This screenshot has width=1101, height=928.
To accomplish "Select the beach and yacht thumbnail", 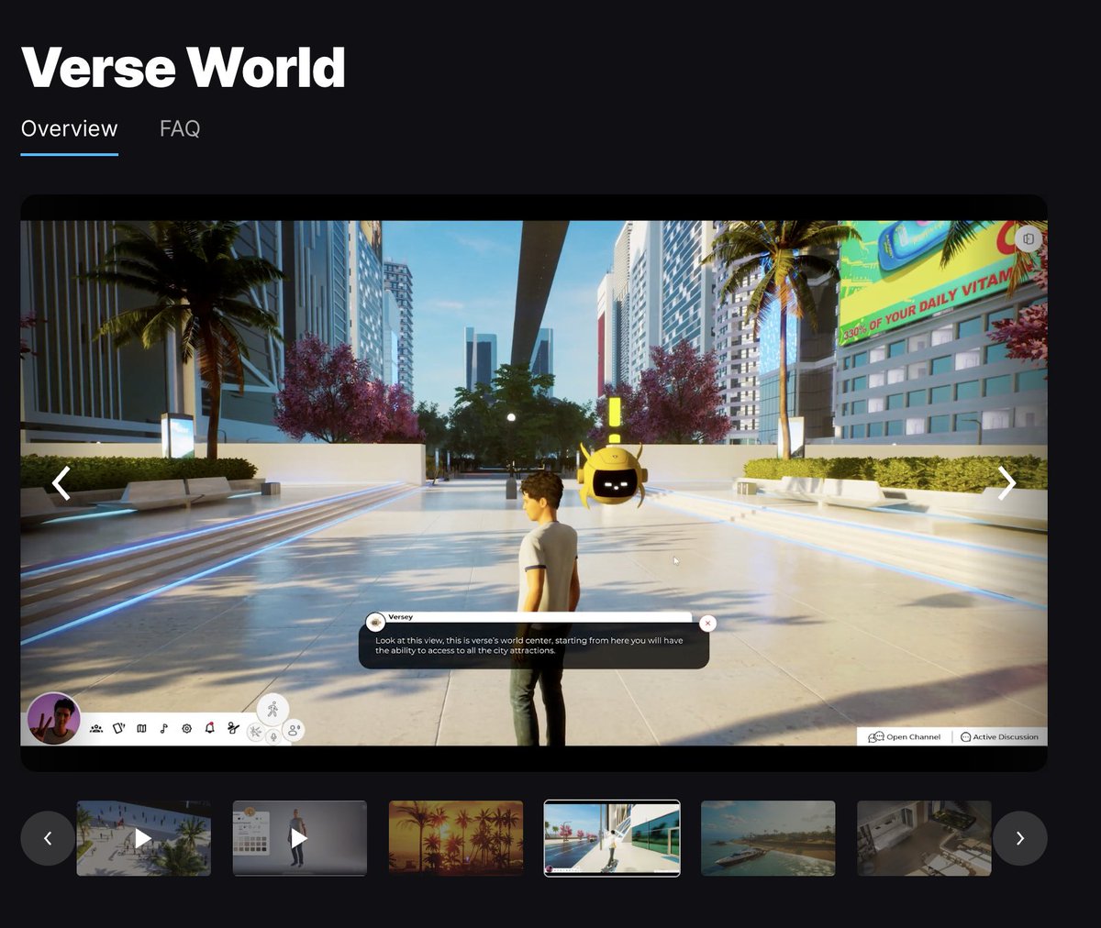I will 768,838.
